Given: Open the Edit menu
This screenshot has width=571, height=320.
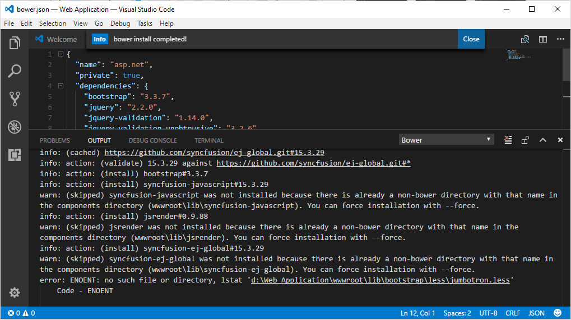Looking at the screenshot, I should [26, 23].
